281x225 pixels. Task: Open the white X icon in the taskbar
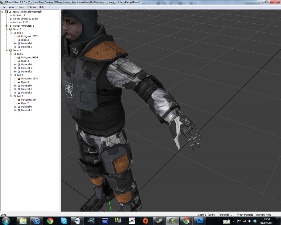pos(132,221)
